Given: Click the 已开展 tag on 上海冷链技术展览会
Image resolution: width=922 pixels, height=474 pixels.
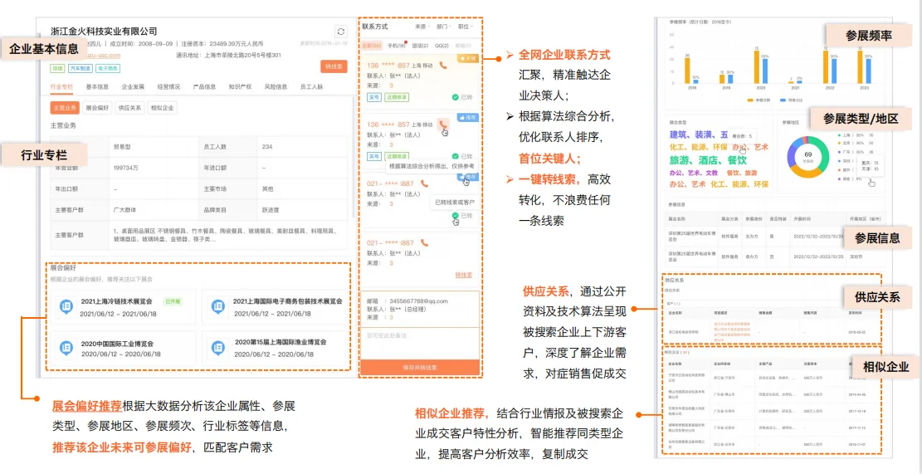Looking at the screenshot, I should pos(173,301).
